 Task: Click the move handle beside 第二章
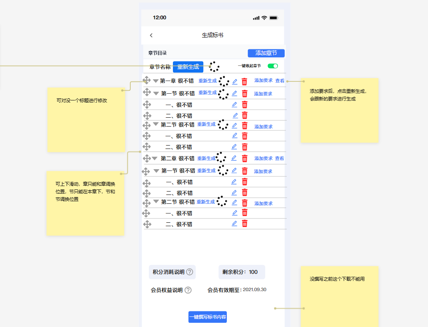coord(147,158)
